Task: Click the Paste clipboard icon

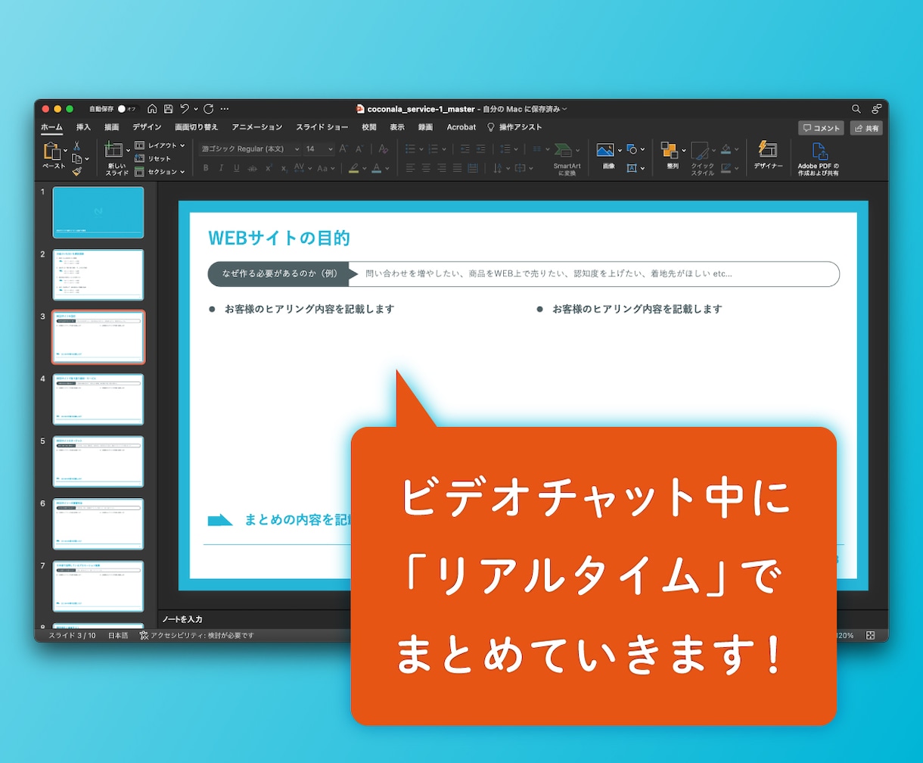Action: coord(51,151)
